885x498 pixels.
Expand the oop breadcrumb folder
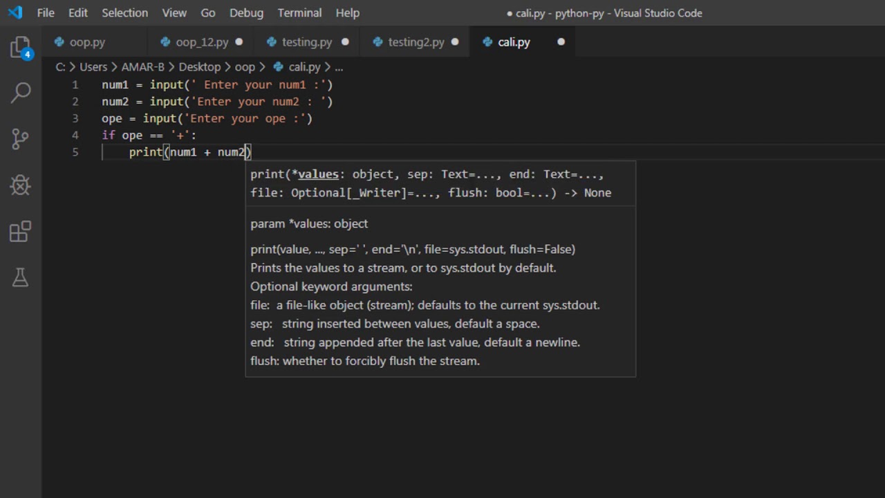245,67
